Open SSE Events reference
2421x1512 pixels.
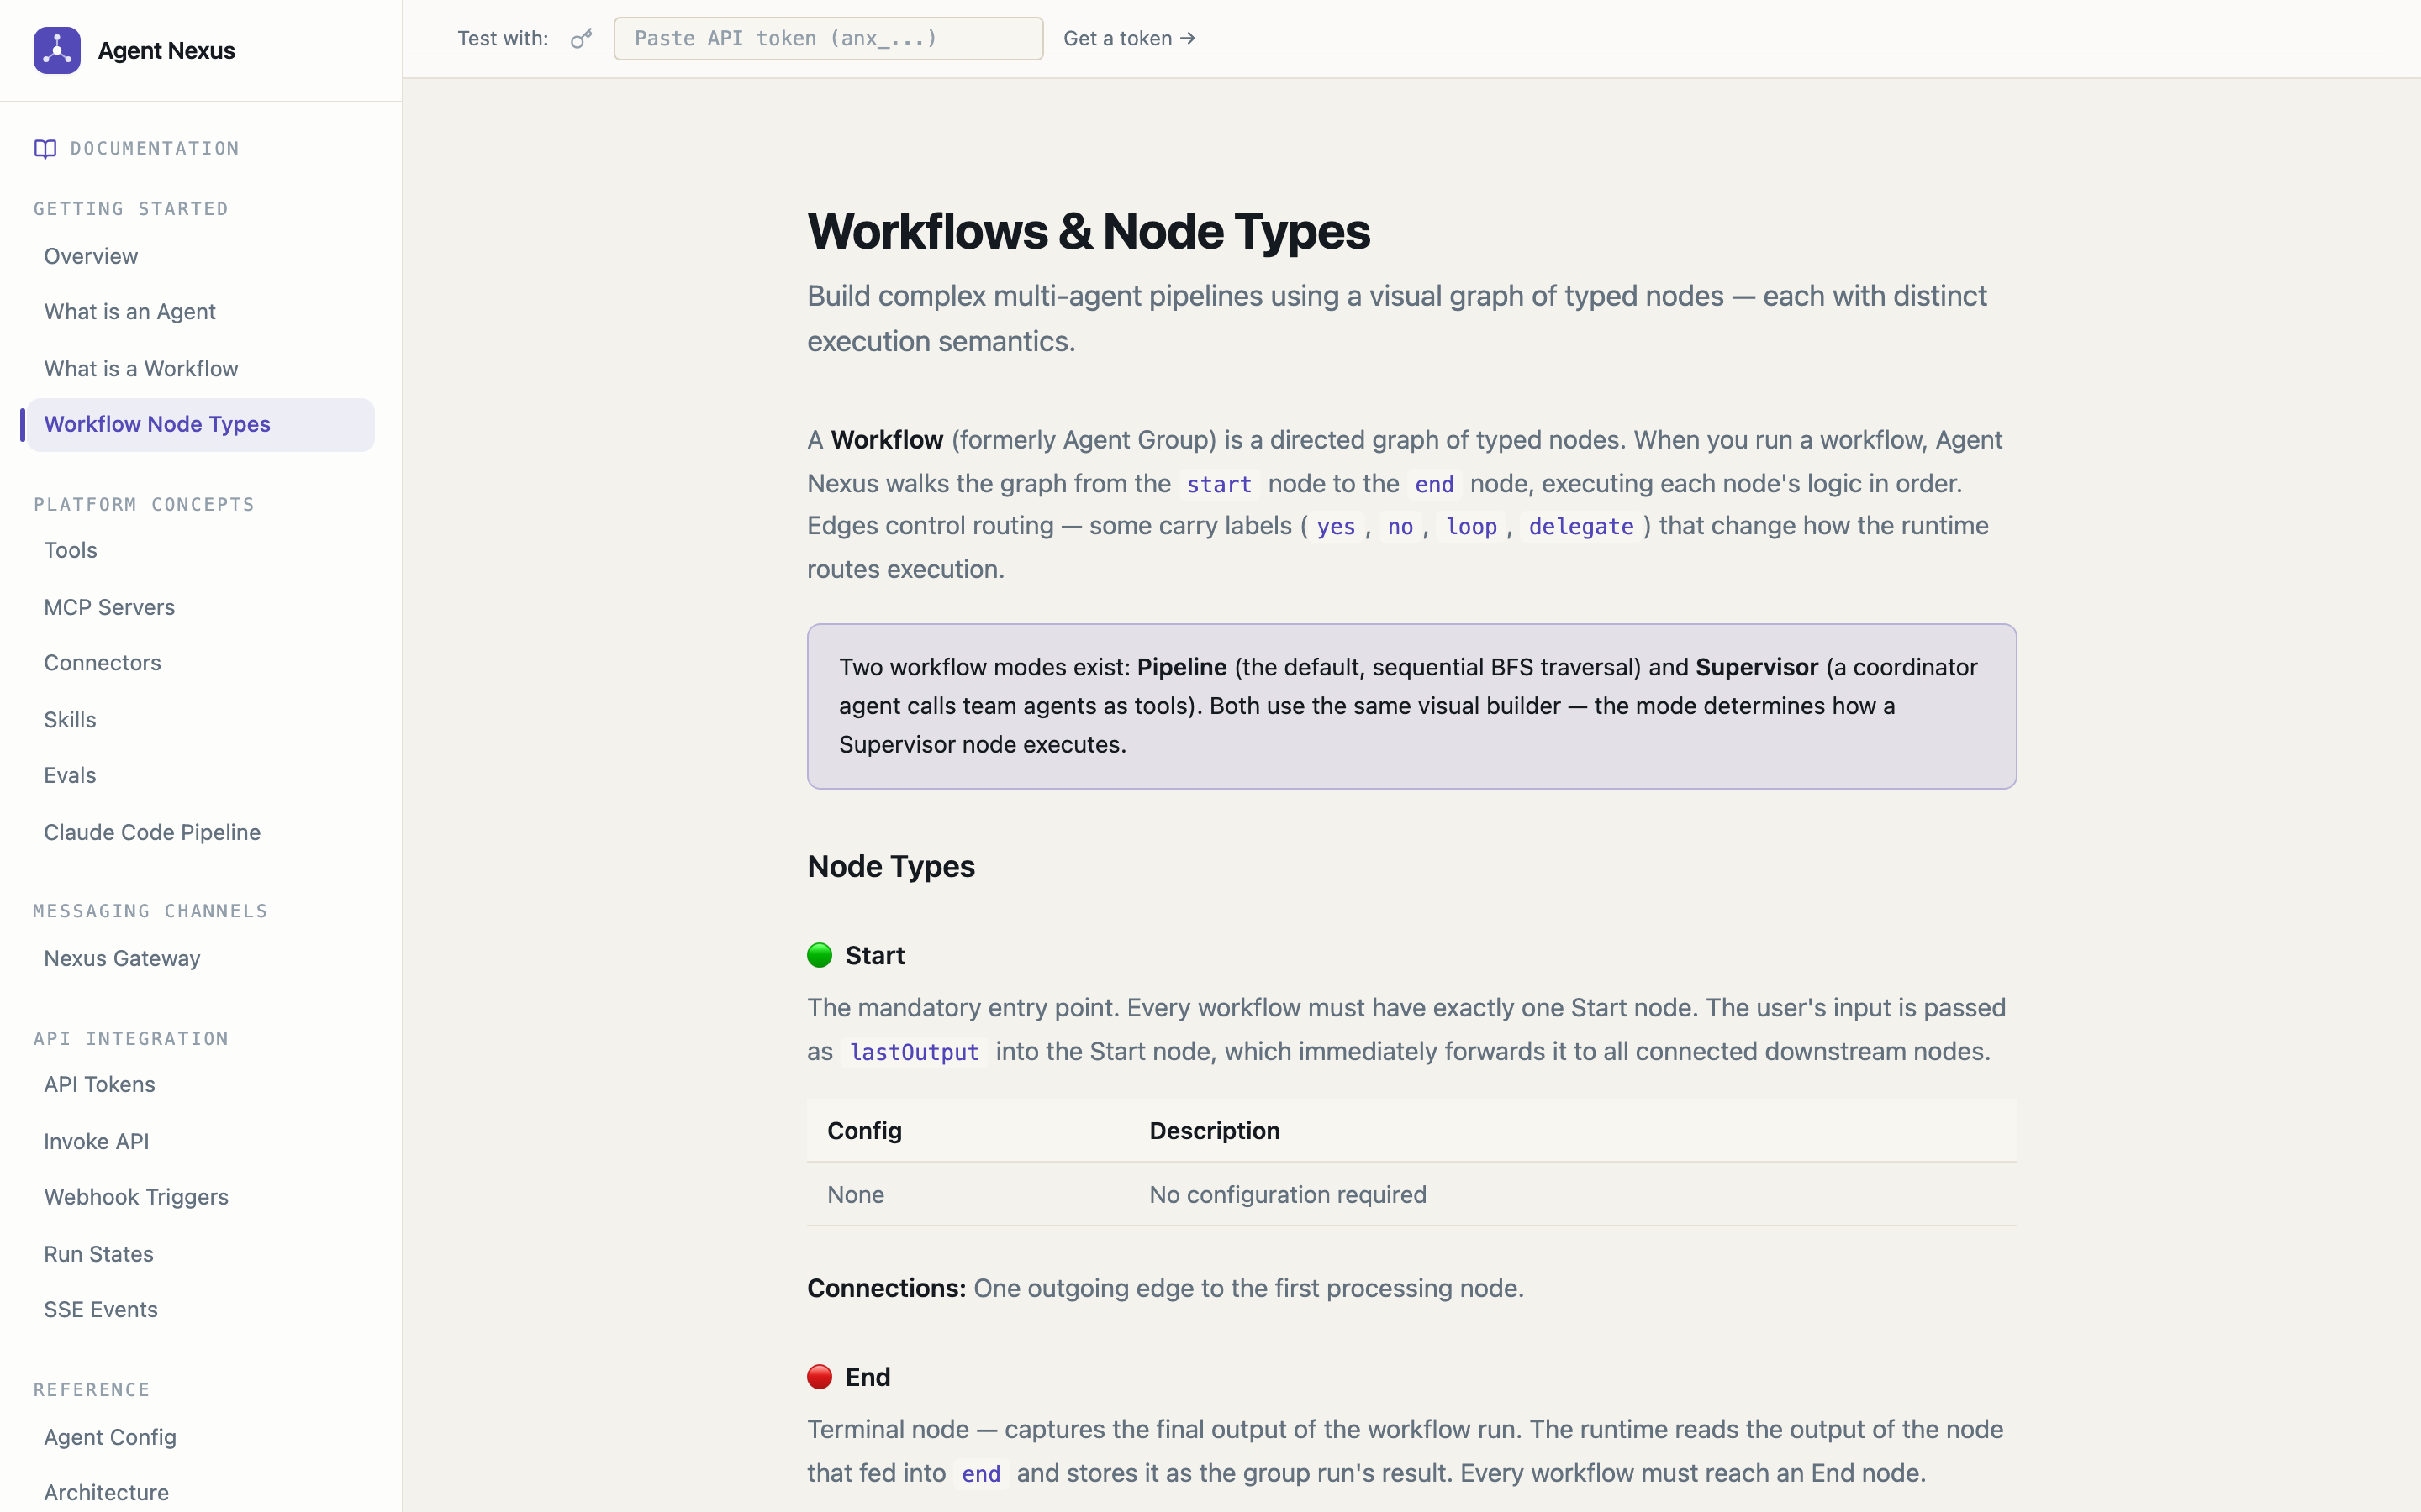pos(101,1310)
